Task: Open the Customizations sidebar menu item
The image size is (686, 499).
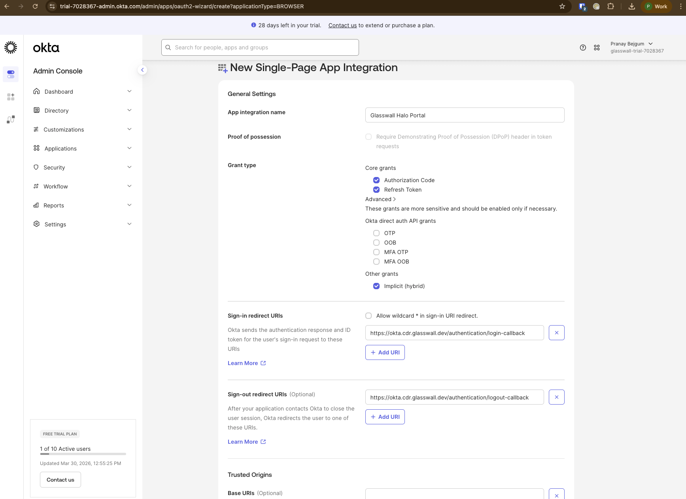Action: click(x=83, y=129)
